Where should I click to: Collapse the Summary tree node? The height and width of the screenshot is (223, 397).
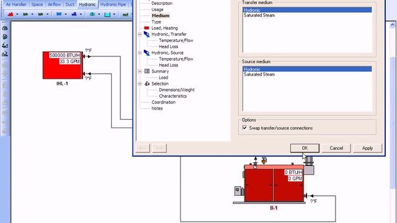coord(140,71)
